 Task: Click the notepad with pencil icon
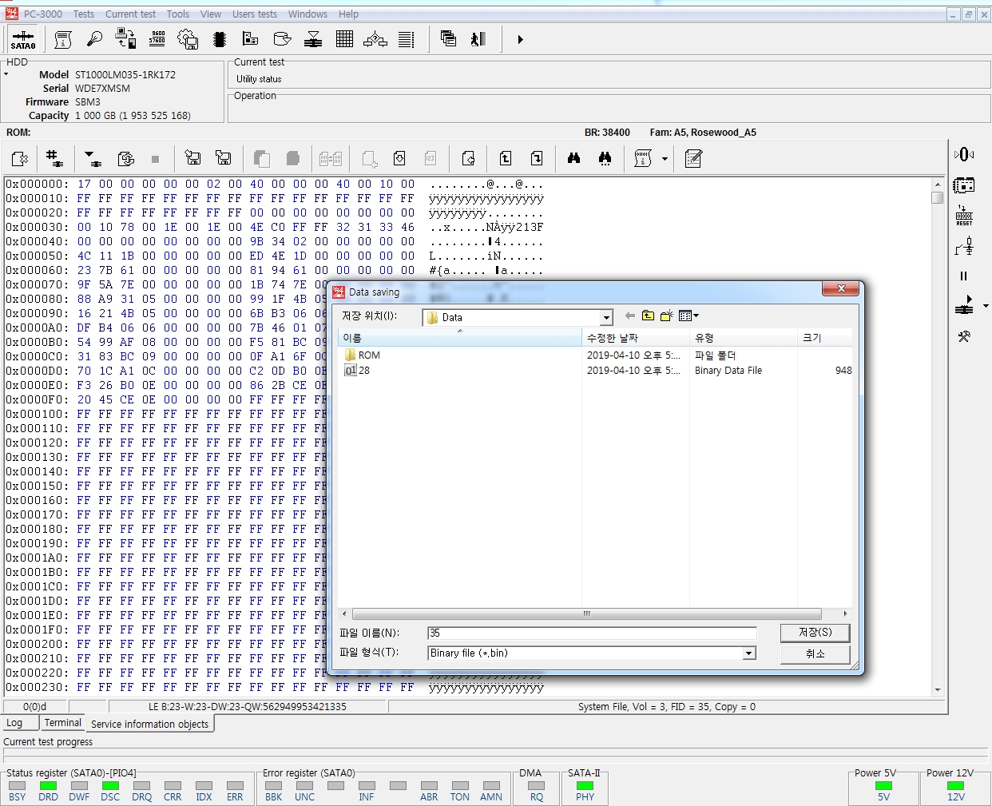(693, 158)
